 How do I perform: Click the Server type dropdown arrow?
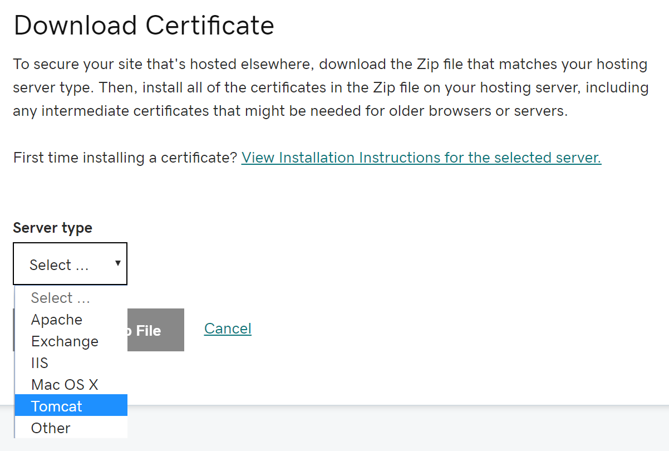117,263
